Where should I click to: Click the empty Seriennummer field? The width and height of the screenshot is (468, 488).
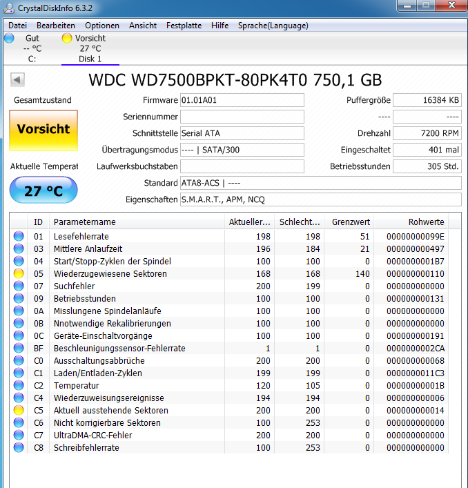[242, 117]
